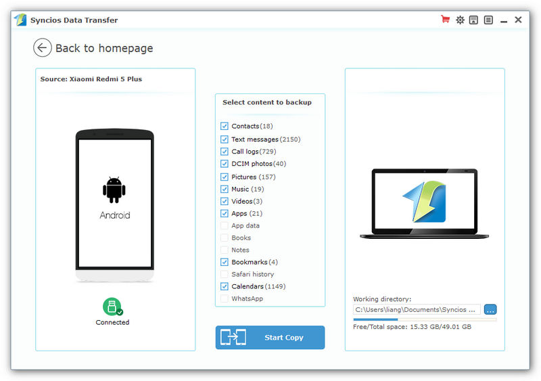
Task: Toggle the Books checkbox
Action: coord(225,238)
